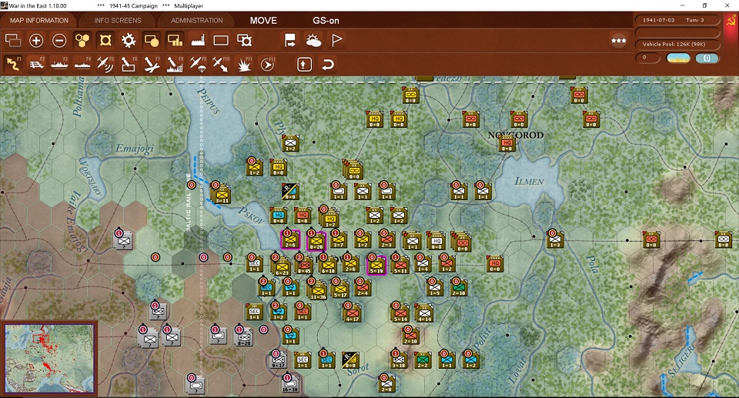Select Move mode (F1) icon
The height and width of the screenshot is (398, 739).
(13, 64)
